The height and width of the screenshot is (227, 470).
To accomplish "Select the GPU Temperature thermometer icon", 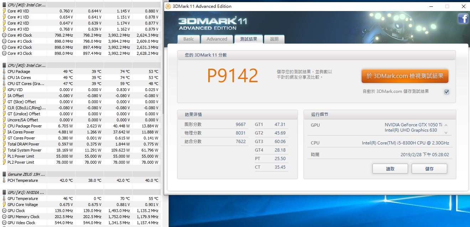I will (x=4, y=199).
